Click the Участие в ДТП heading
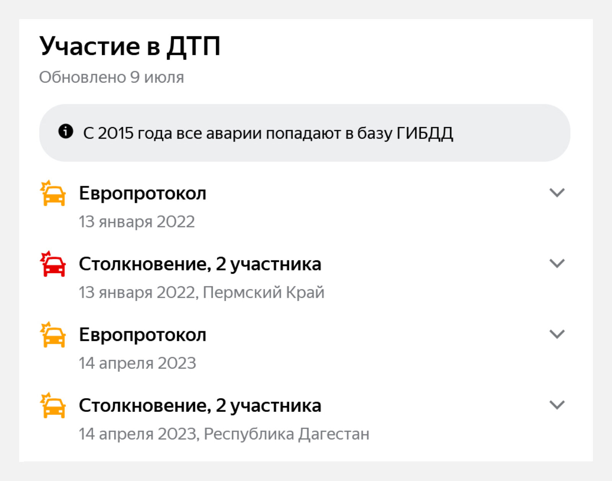This screenshot has height=481, width=612. [x=130, y=47]
